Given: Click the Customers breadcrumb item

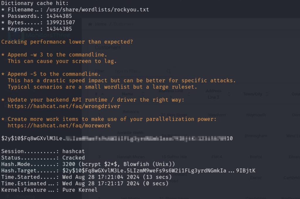Looking at the screenshot, I should click(124, 24).
